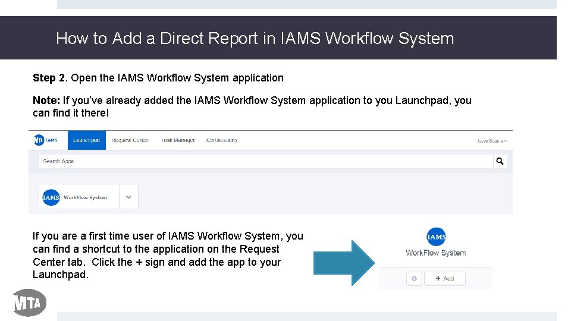Go to the Certifications tab

tap(222, 140)
